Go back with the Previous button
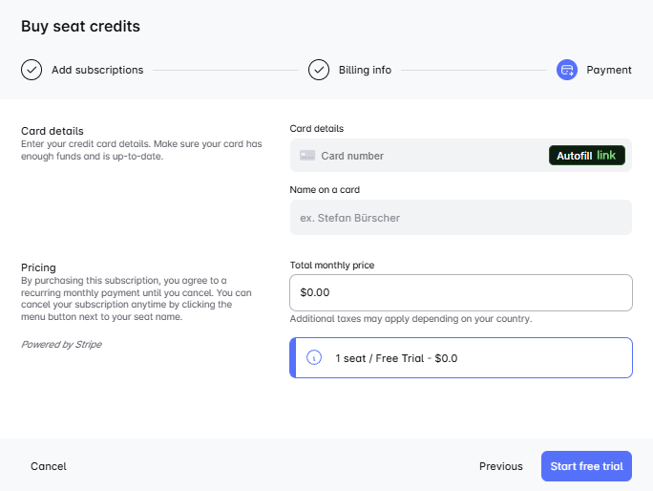The height and width of the screenshot is (491, 653). point(500,466)
